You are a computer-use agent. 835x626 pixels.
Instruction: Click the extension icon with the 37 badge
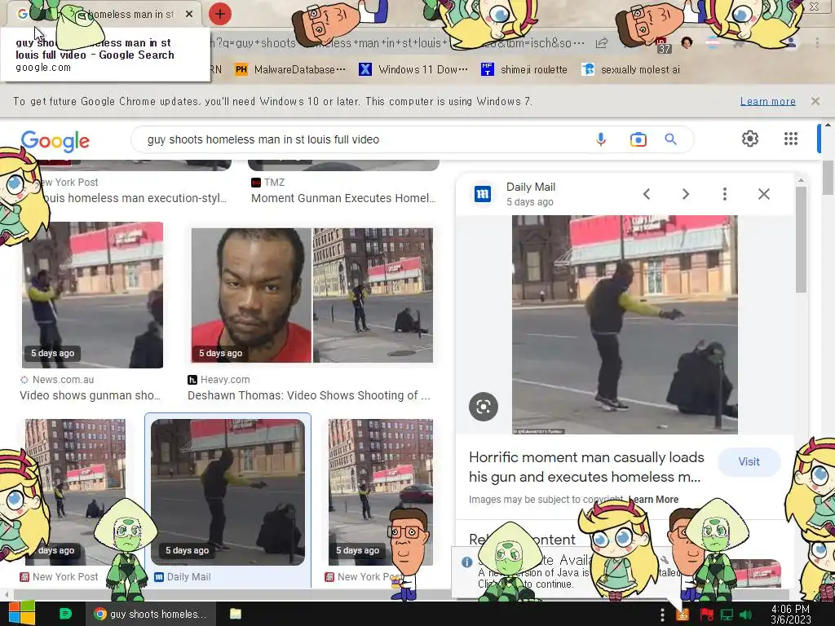tap(663, 45)
